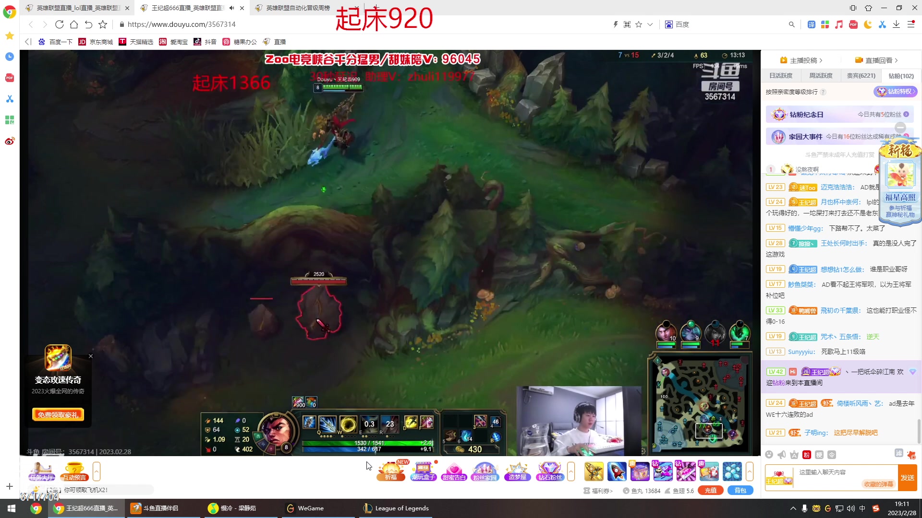Toggle the danmaku horn icon in chat toolbar
The height and width of the screenshot is (518, 922).
coord(782,455)
